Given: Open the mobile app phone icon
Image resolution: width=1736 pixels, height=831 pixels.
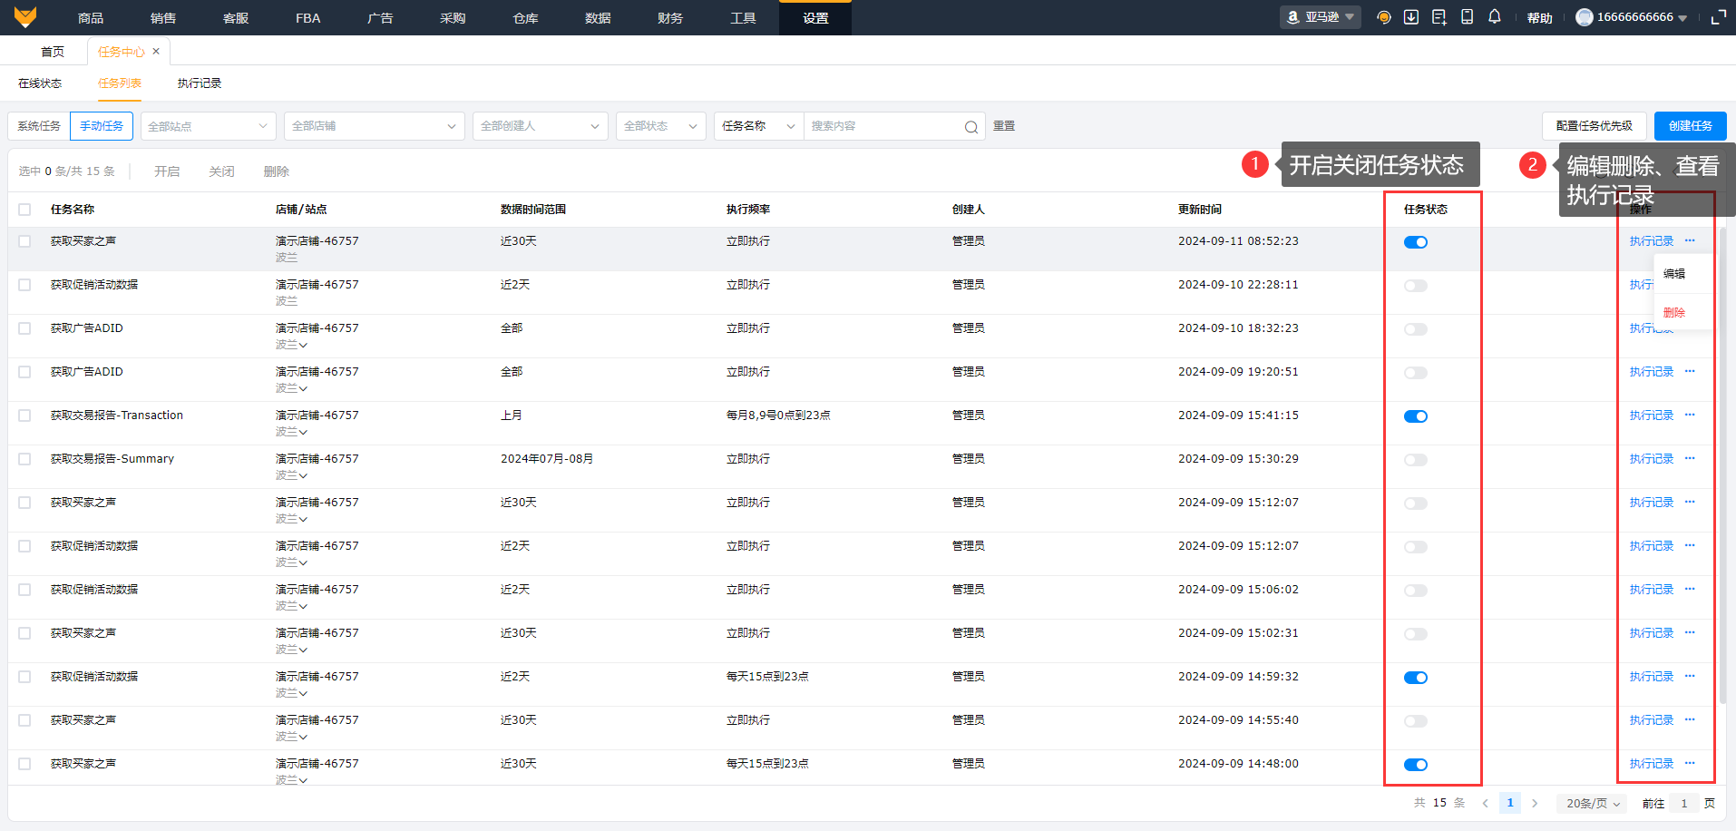Looking at the screenshot, I should (x=1467, y=17).
